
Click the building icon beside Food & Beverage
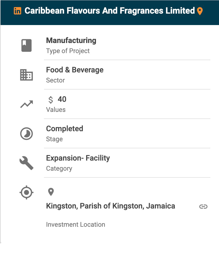tap(26, 75)
